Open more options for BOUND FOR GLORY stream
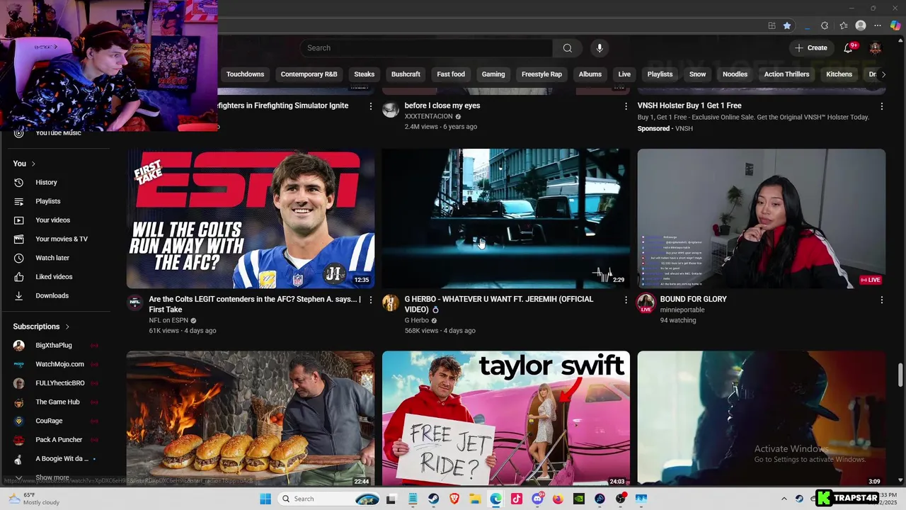The height and width of the screenshot is (510, 906). 881,300
